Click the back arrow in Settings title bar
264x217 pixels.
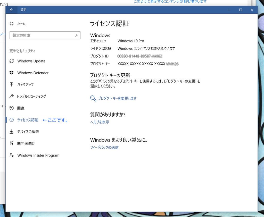(11, 10)
